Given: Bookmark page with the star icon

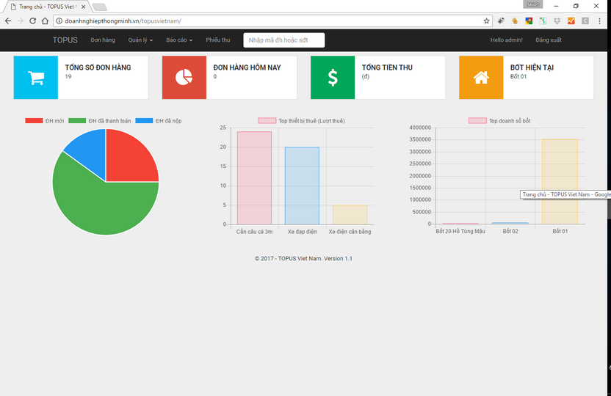Looking at the screenshot, I should (x=486, y=21).
